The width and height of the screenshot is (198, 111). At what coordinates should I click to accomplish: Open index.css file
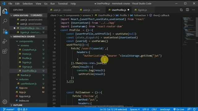pyautogui.click(x=28, y=101)
